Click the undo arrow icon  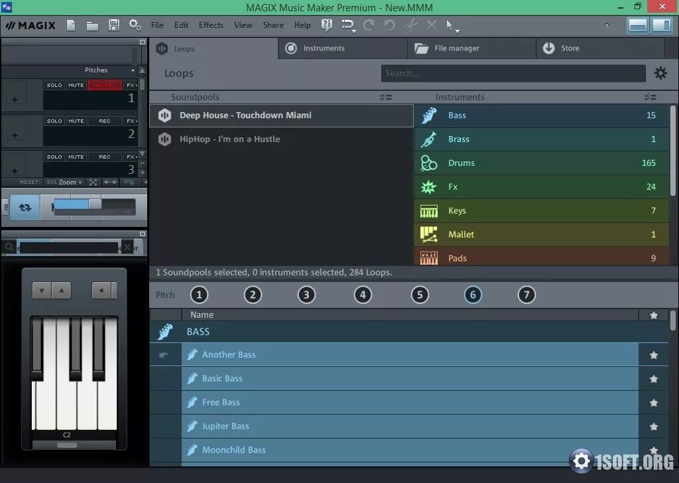[389, 25]
